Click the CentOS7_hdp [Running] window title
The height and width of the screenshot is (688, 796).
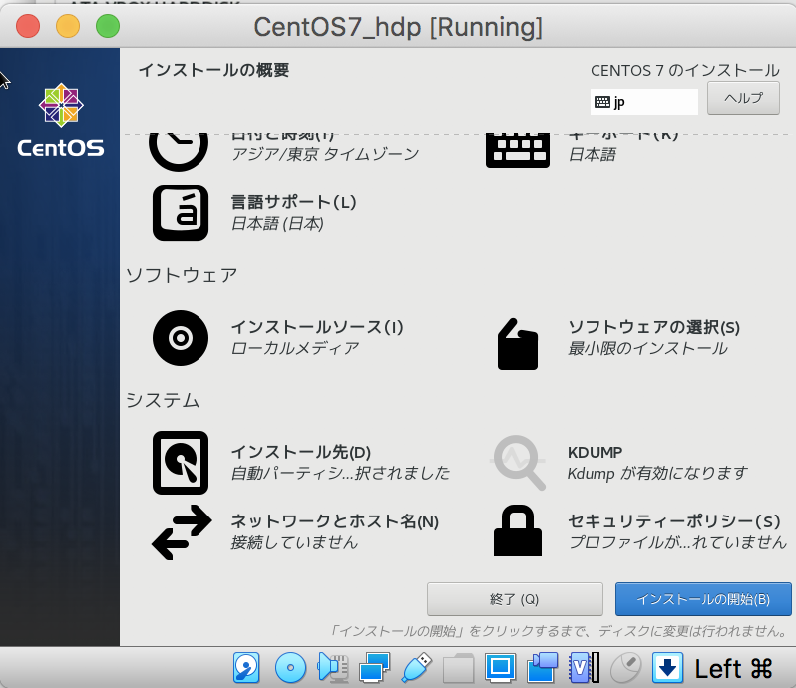click(398, 26)
